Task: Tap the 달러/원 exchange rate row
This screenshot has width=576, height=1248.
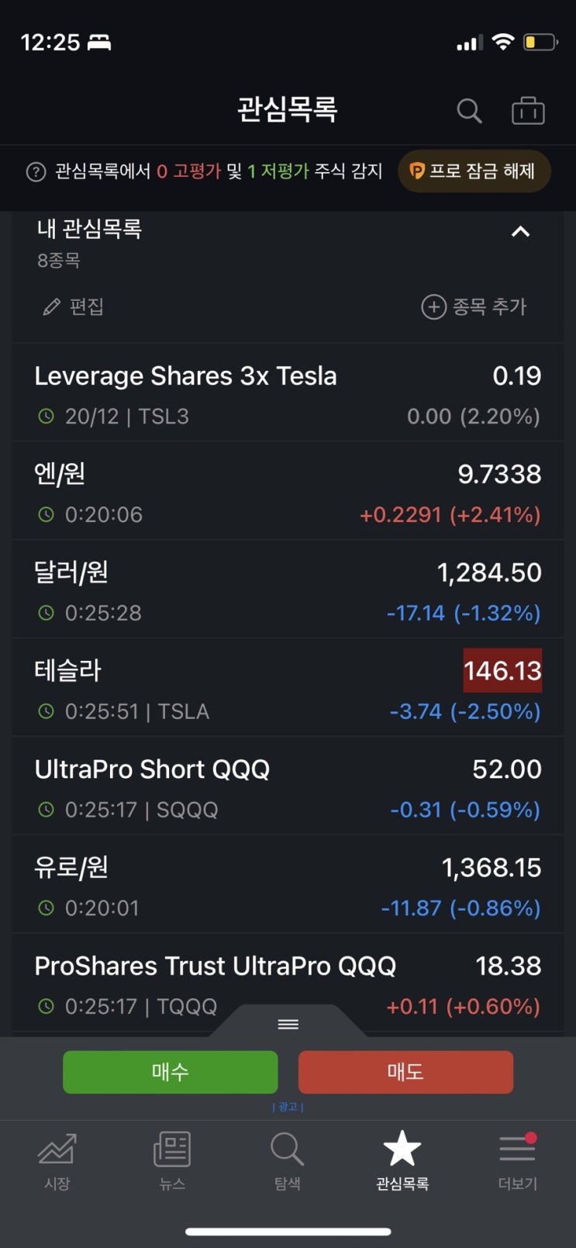Action: 288,589
